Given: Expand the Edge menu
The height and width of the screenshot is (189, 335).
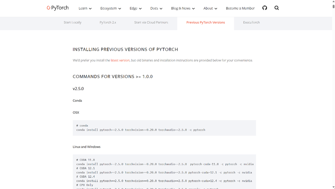Looking at the screenshot, I should coord(136,9).
